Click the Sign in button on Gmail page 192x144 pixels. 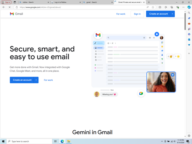click(137, 14)
